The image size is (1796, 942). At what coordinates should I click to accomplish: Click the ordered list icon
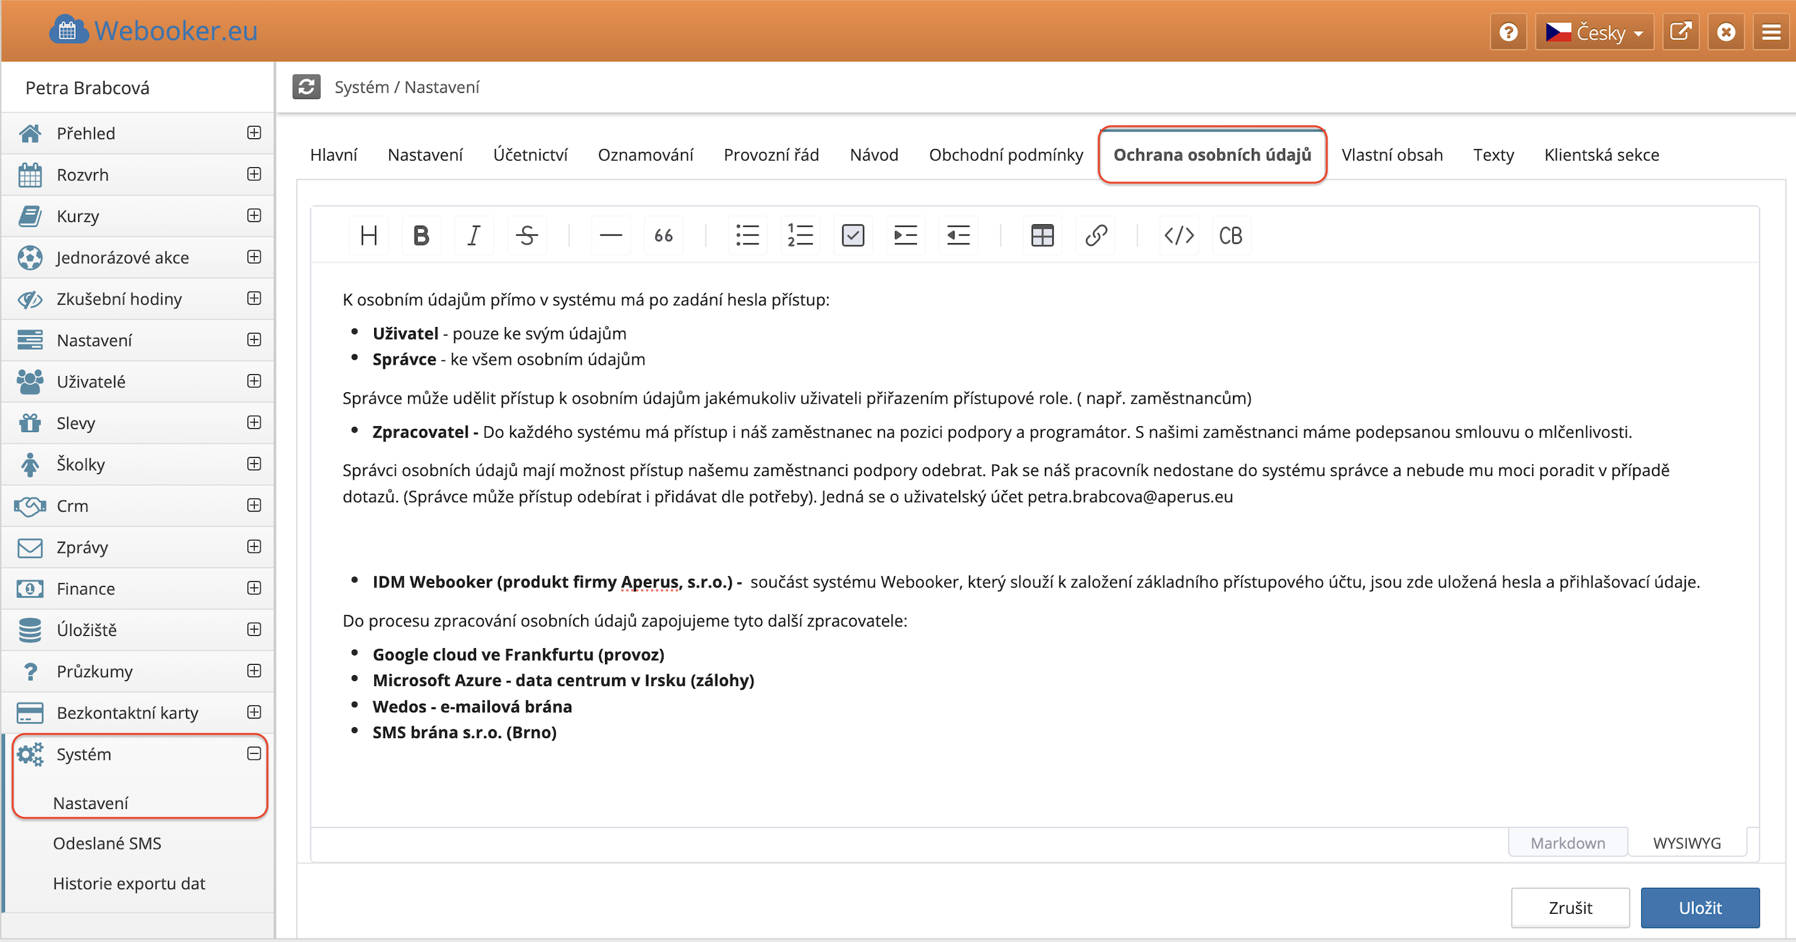[800, 235]
